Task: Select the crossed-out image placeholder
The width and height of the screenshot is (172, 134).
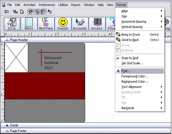Action: click(16, 58)
